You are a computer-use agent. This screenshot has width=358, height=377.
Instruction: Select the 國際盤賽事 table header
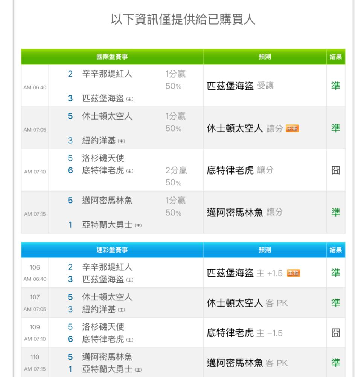pos(112,57)
